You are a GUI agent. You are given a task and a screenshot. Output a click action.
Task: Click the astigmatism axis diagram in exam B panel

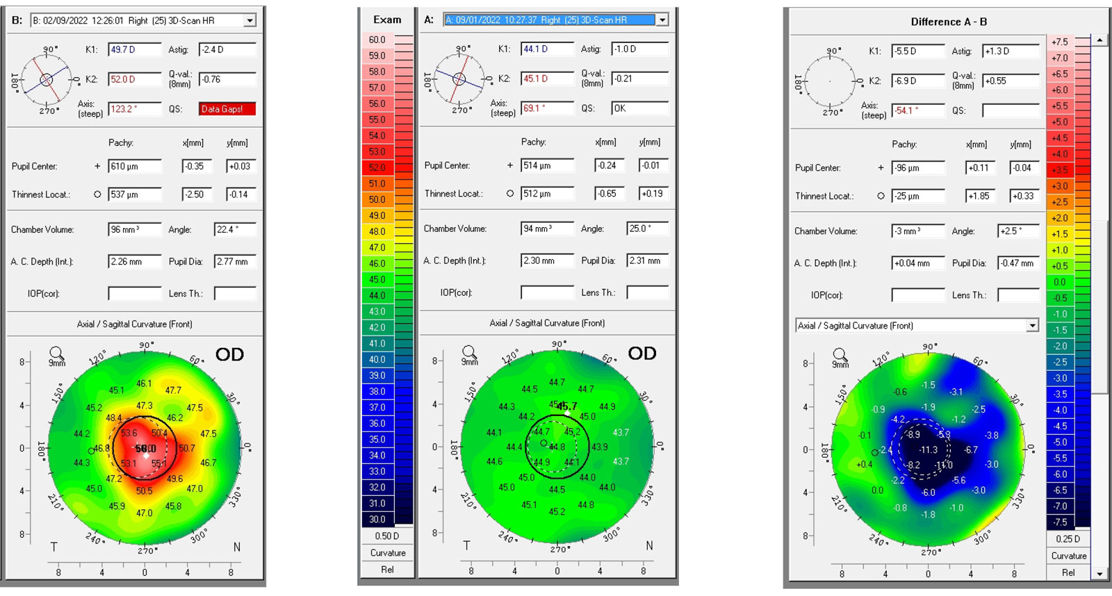[46, 79]
